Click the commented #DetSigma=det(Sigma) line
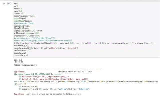The height and width of the screenshot is (96, 160). (24, 23)
